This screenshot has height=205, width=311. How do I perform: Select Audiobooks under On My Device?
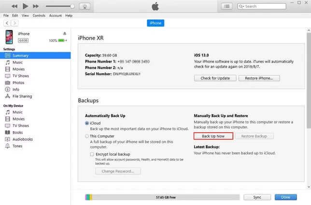(x=22, y=139)
